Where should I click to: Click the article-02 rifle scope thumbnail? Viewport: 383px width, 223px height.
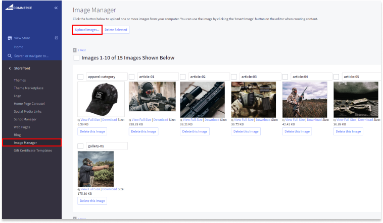point(203,100)
